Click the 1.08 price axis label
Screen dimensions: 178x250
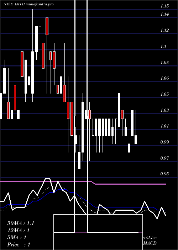coord(164,62)
